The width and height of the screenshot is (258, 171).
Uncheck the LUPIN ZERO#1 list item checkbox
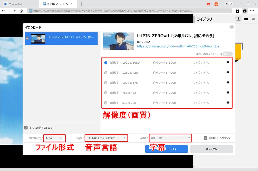click(27, 38)
